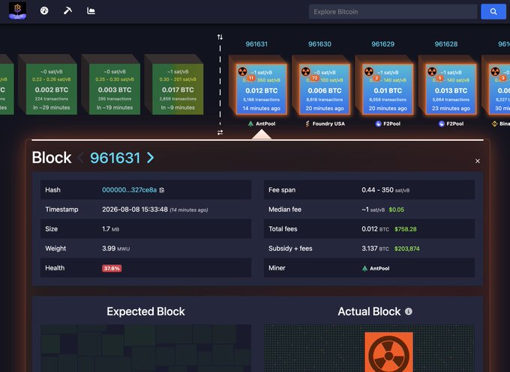Click the Actual Block info icon
The image size is (510, 372).
point(409,311)
